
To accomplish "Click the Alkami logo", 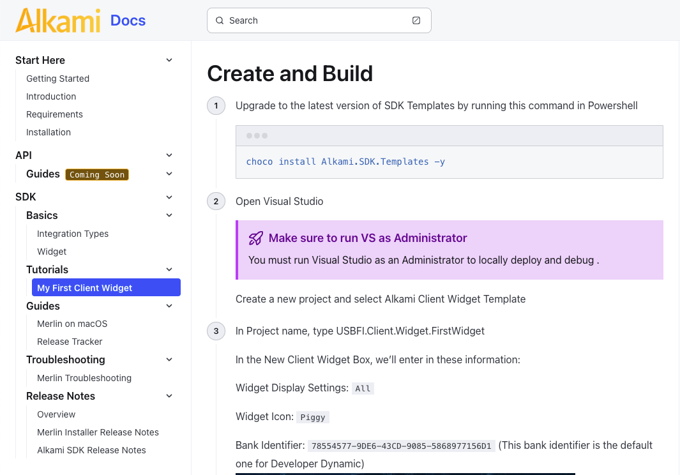I will (58, 20).
